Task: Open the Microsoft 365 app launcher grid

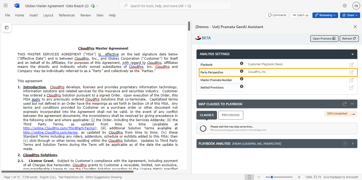Action: (6, 6)
